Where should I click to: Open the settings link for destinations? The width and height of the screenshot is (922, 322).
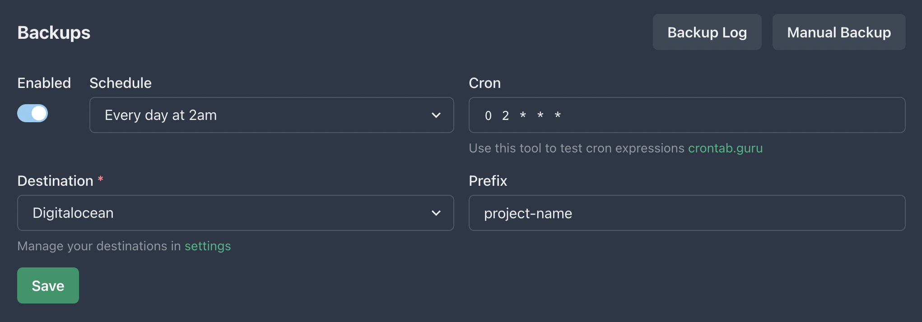point(208,246)
